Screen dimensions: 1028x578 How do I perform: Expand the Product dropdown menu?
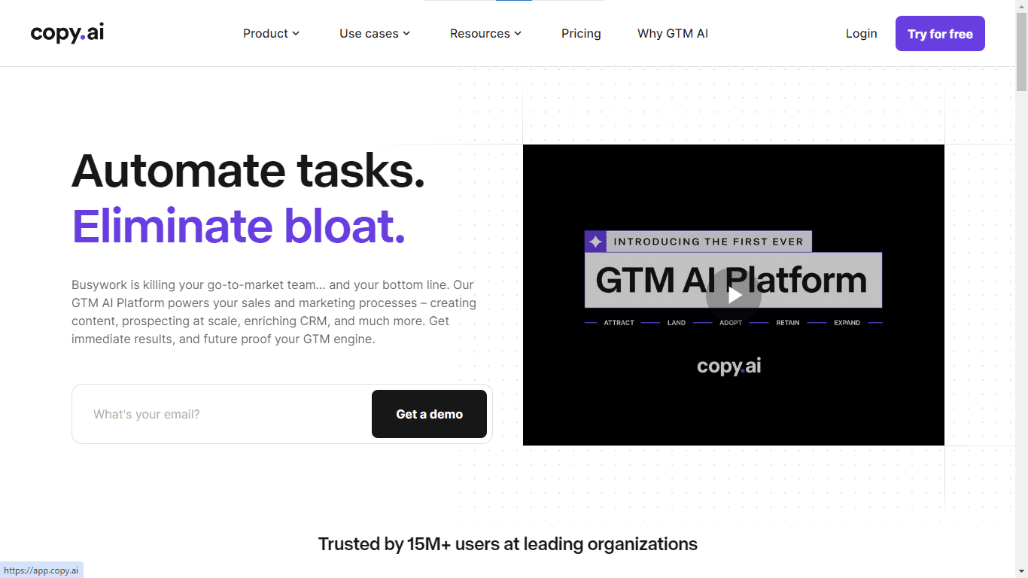click(271, 33)
